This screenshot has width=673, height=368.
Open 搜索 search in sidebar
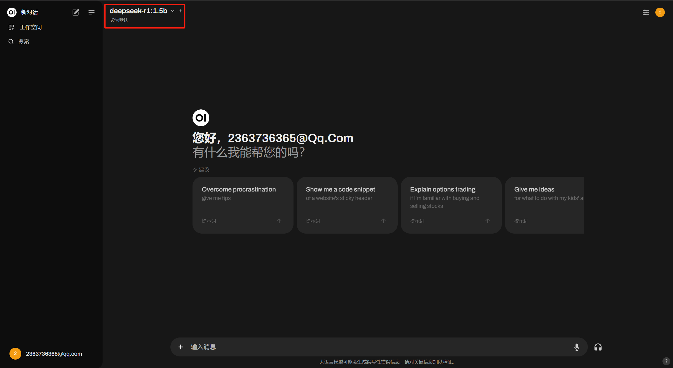pos(23,42)
